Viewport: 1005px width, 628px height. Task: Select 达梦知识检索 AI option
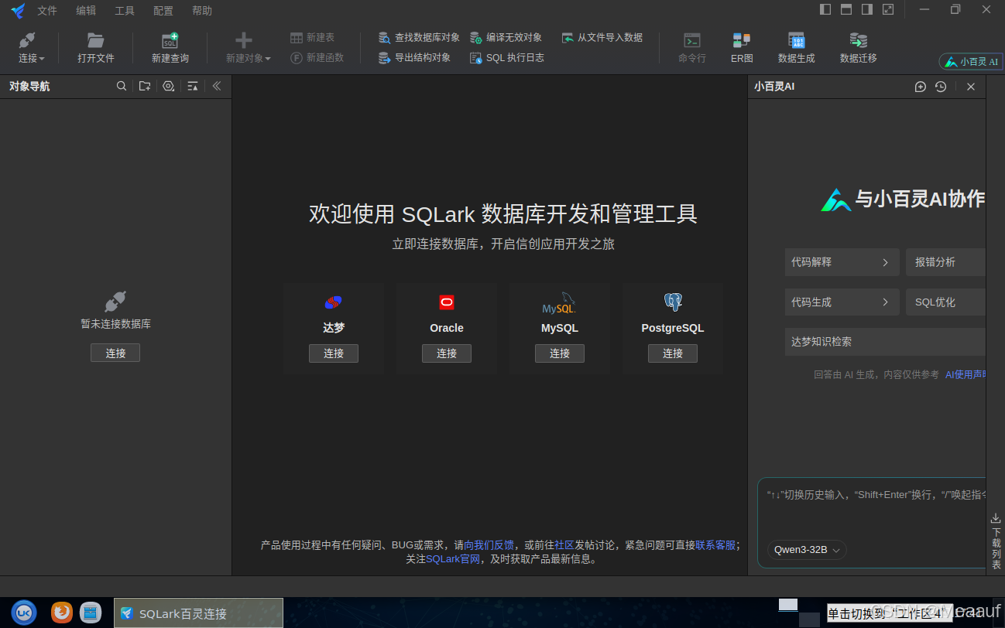click(885, 342)
